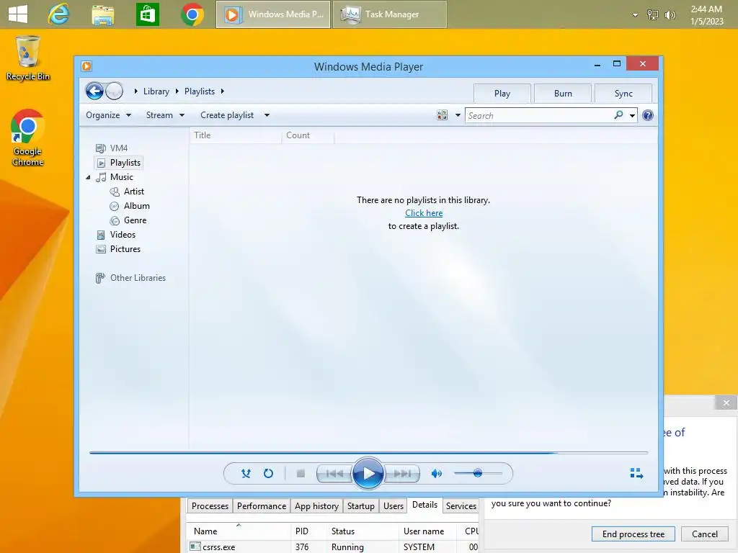Screen dimensions: 738x553
Task: Click the Media Player title bar icon
Action: click(86, 66)
